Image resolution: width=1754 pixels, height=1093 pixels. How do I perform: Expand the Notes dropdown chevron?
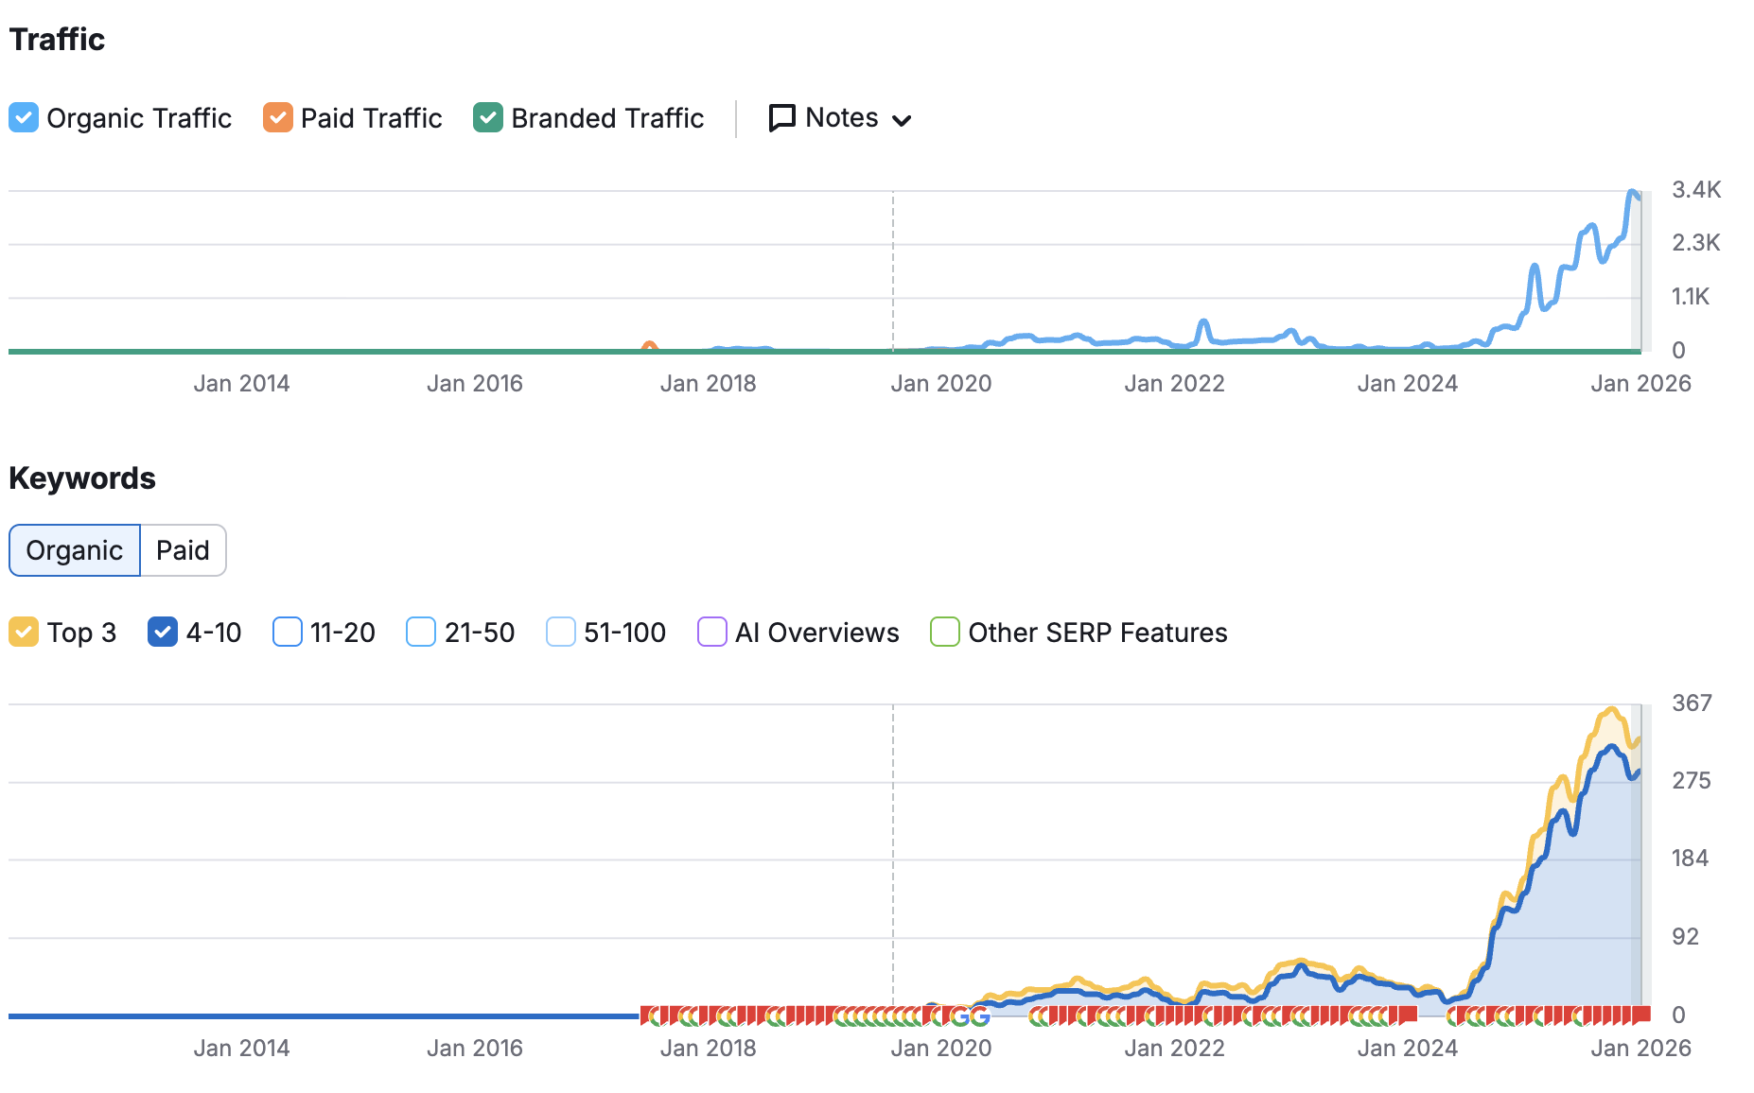pos(903,120)
